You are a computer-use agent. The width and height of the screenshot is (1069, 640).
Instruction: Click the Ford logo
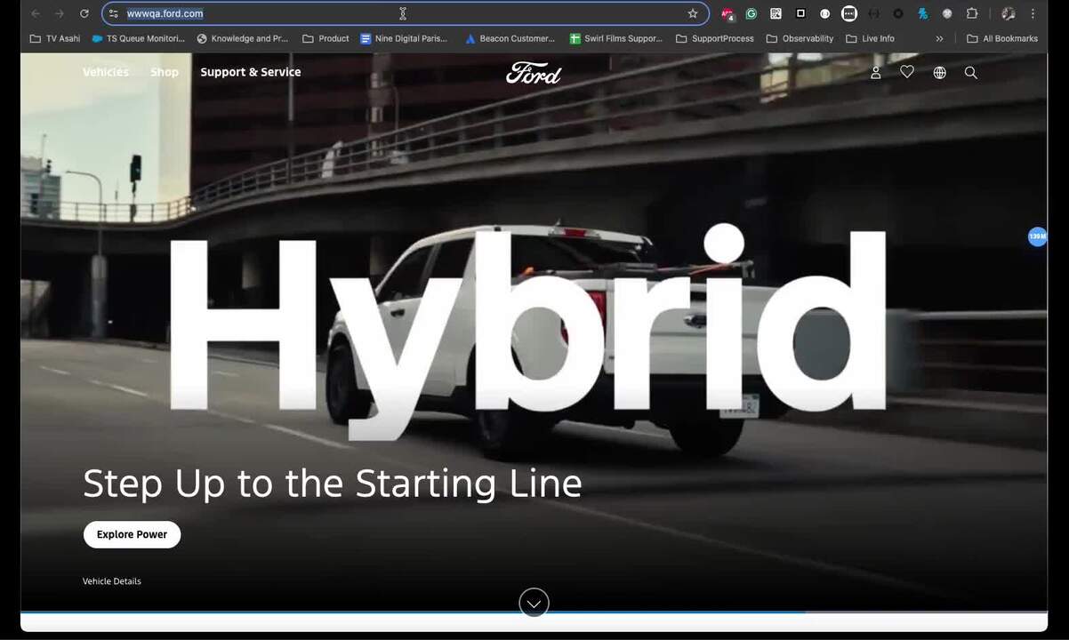point(534,73)
